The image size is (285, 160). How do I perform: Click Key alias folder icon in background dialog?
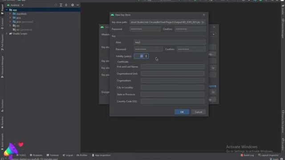click(x=213, y=68)
